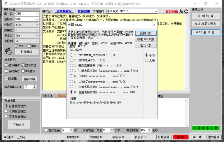Click the port status pin icon

coord(5,137)
